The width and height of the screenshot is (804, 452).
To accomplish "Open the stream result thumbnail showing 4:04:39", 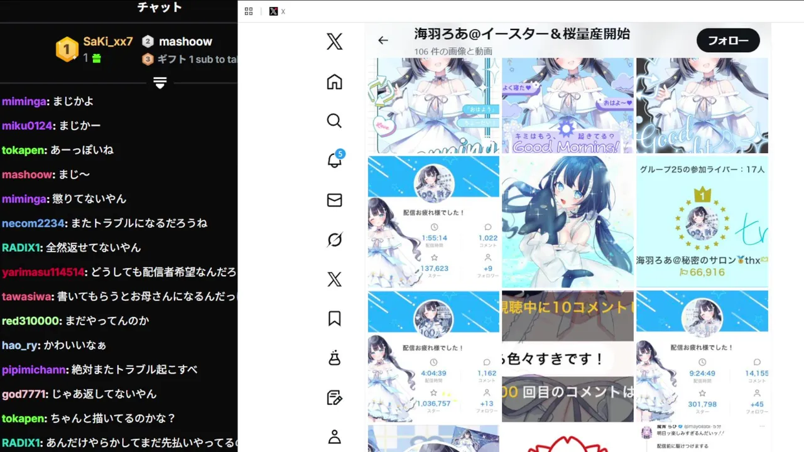I will click(433, 357).
